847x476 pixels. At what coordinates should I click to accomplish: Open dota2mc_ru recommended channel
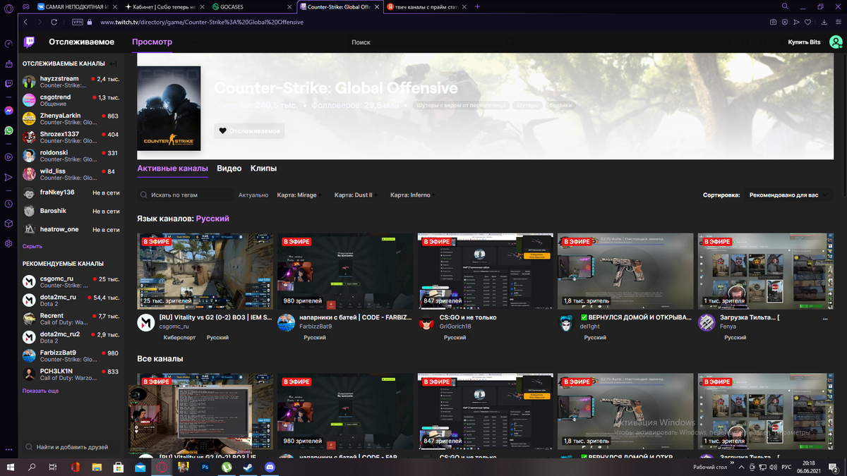(x=71, y=300)
